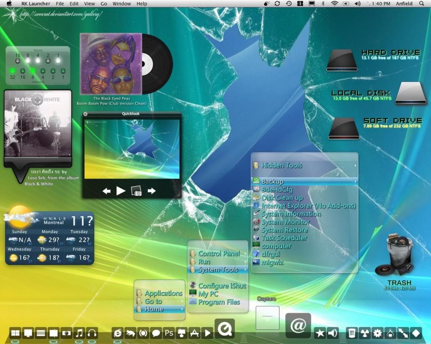This screenshot has height=344, width=431.
Task: Click the Quicklook camera snapshot button
Action: tap(136, 191)
